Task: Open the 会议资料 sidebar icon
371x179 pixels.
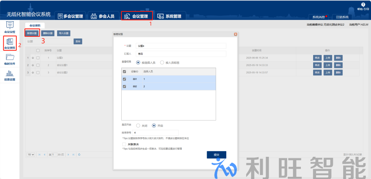Action: (10, 41)
